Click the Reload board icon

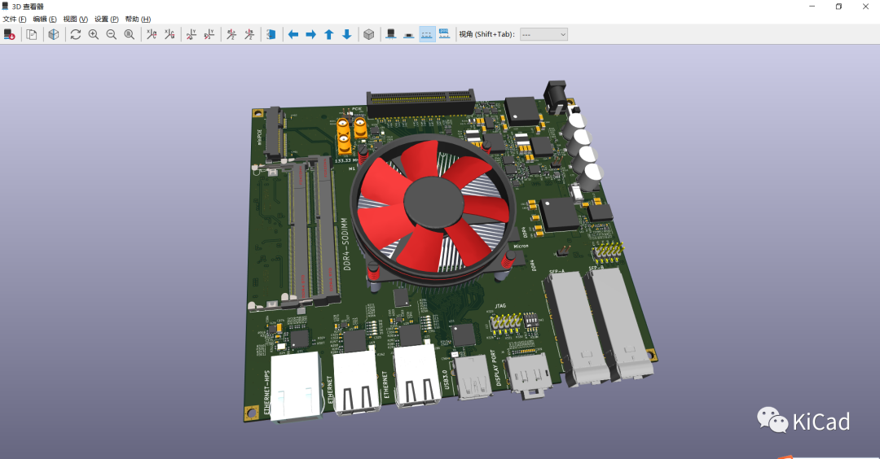point(10,34)
